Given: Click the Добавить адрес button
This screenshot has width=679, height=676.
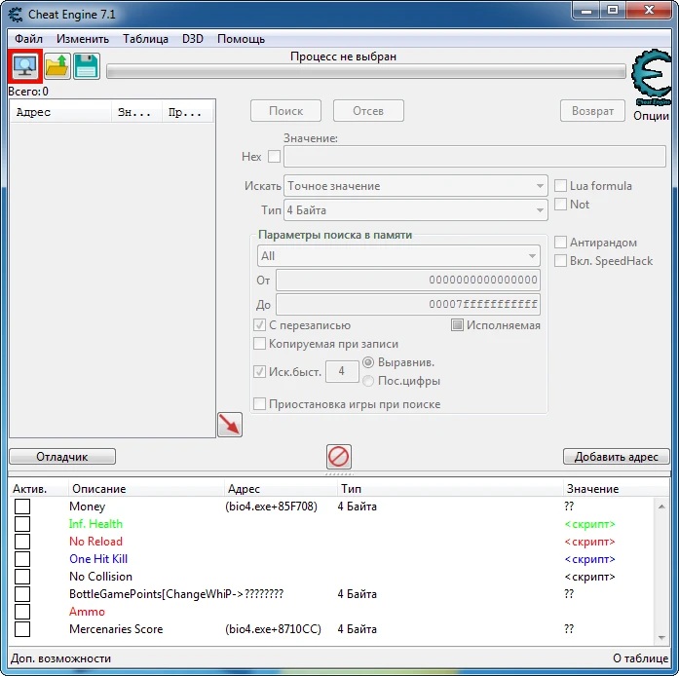Looking at the screenshot, I should (x=616, y=457).
